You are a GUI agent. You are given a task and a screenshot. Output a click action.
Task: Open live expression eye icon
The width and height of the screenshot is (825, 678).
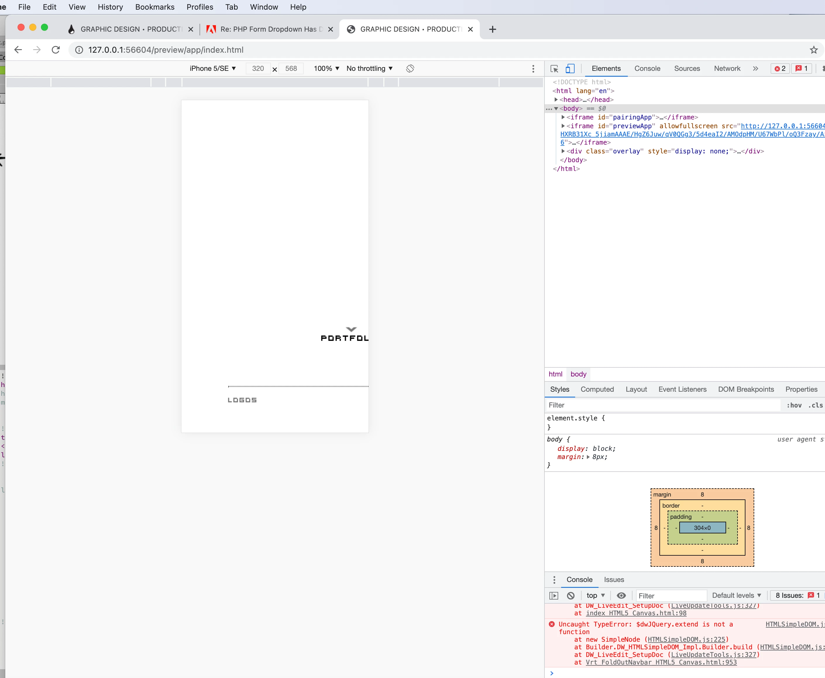621,596
